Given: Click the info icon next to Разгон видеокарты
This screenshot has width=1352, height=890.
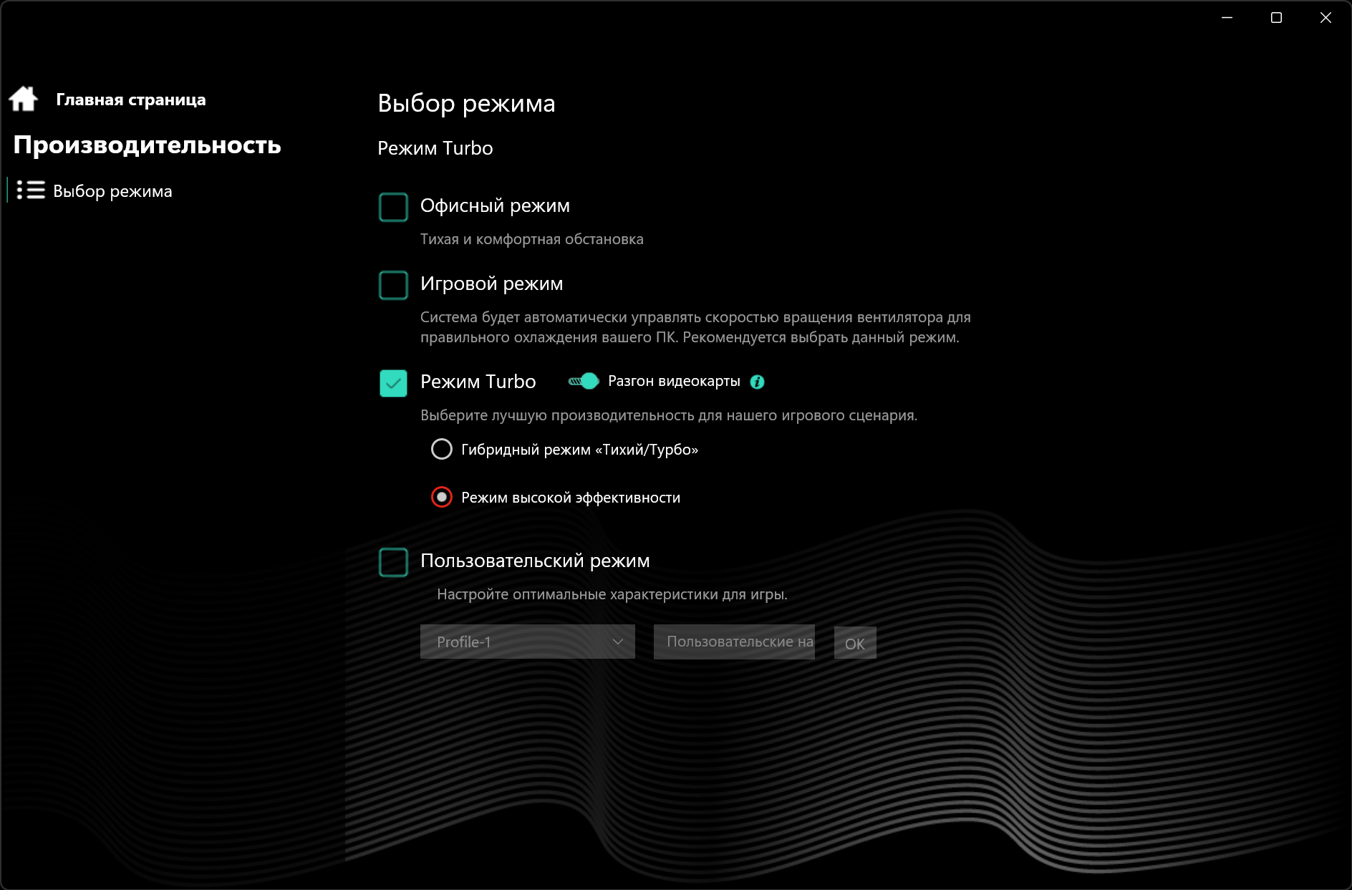Looking at the screenshot, I should click(x=757, y=382).
